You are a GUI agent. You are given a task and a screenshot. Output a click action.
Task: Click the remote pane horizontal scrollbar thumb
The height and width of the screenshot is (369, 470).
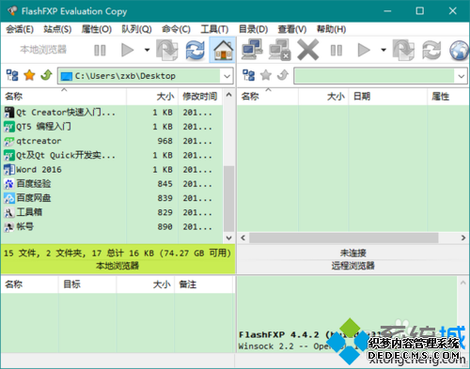[344, 238]
